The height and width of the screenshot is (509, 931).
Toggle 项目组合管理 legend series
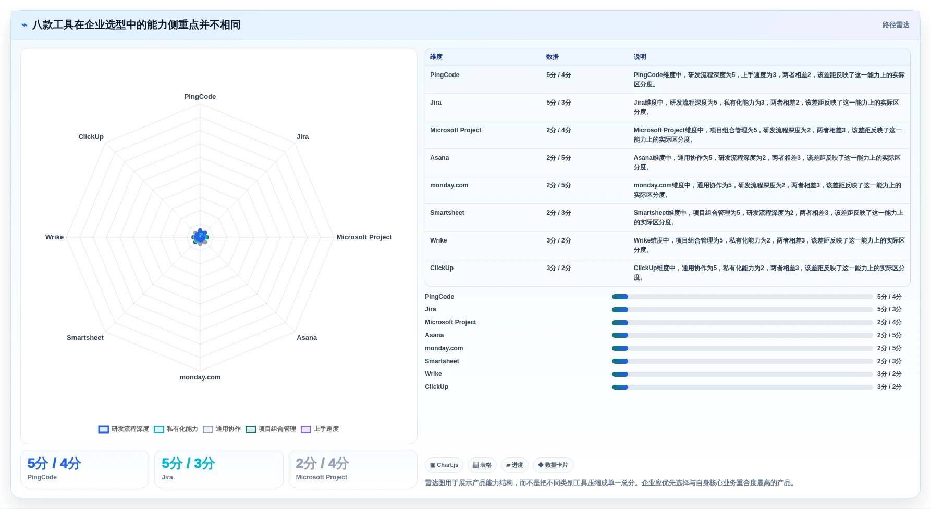click(x=271, y=429)
